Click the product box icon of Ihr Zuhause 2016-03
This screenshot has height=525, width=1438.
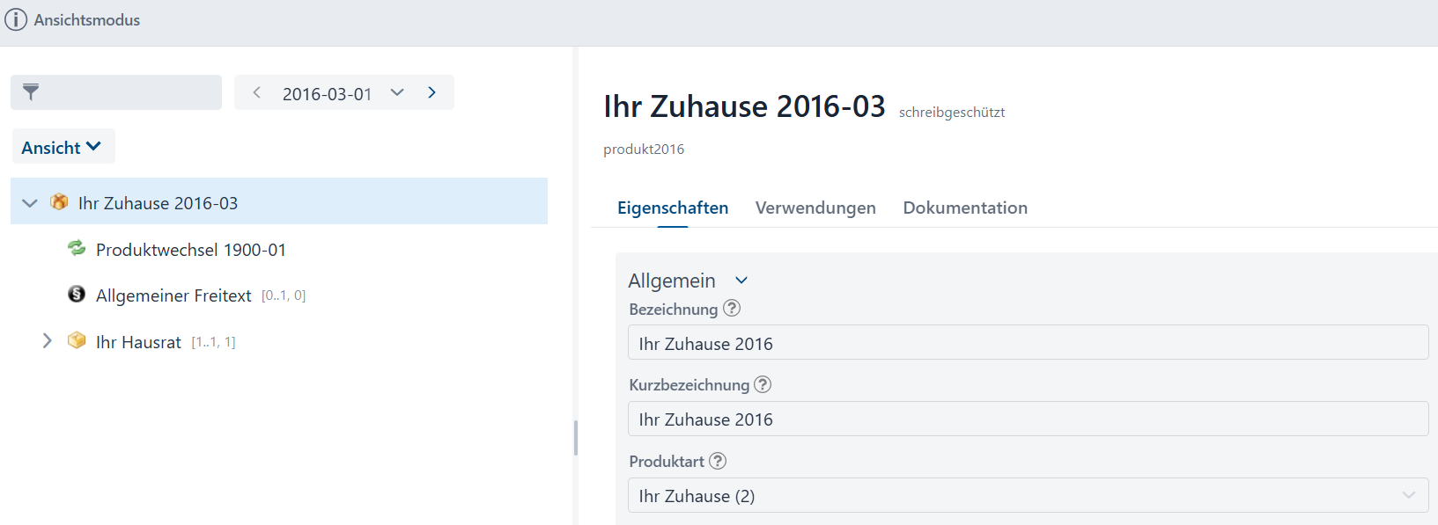coord(59,201)
